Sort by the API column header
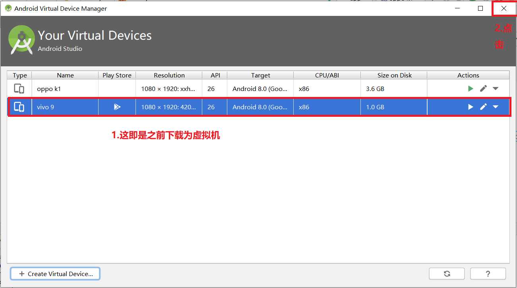This screenshot has height=288, width=517. pos(215,75)
